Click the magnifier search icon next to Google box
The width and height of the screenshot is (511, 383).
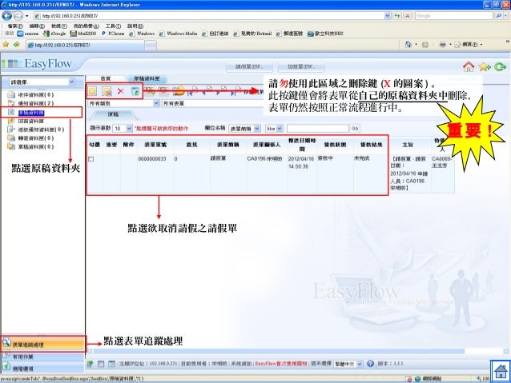coord(498,16)
